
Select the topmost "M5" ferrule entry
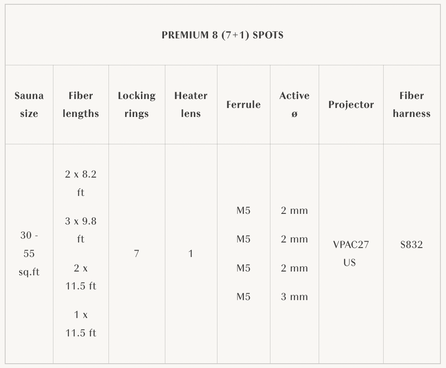point(244,210)
